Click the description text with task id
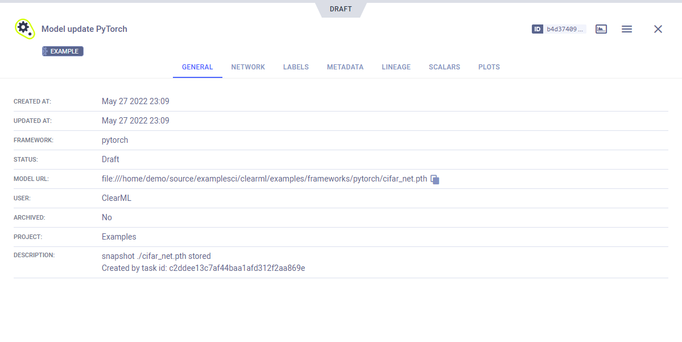 [x=203, y=268]
